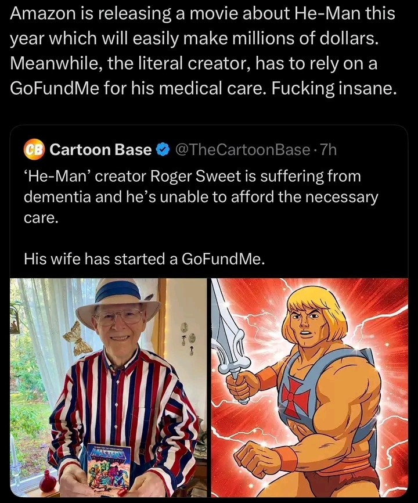This screenshot has width=418, height=503.
Task: Click the butterfly decoration by the window
Action: pos(78,337)
